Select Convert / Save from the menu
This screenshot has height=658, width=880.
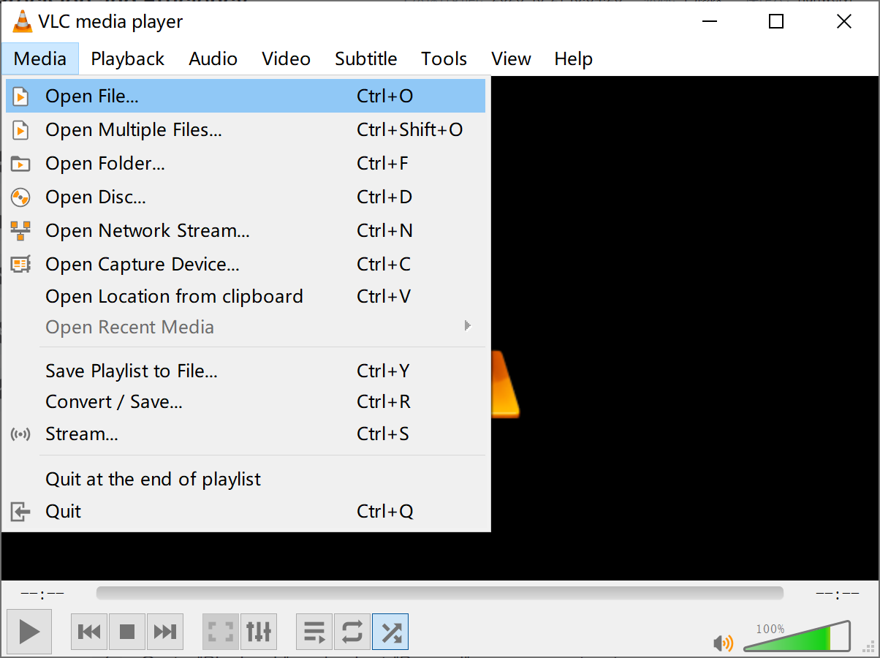[x=113, y=401]
